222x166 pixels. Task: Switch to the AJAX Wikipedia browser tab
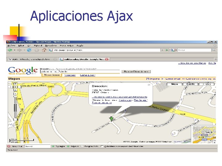pyautogui.click(x=33, y=59)
